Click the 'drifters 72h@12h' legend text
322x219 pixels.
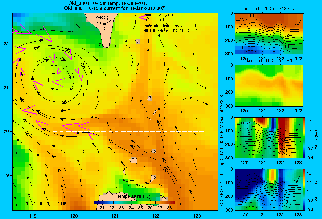(159, 15)
